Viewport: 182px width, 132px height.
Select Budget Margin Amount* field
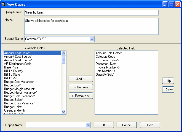click(32, 89)
